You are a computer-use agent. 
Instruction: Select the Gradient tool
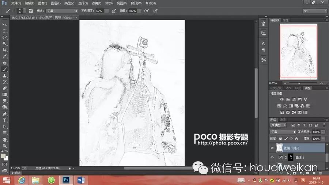[x=4, y=95]
